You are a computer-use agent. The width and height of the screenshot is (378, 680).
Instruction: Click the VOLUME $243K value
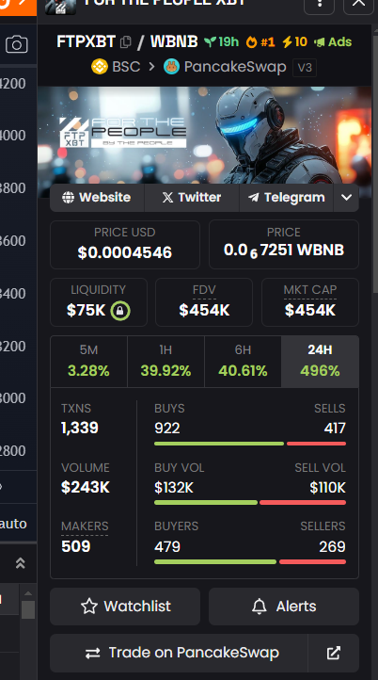coord(86,487)
